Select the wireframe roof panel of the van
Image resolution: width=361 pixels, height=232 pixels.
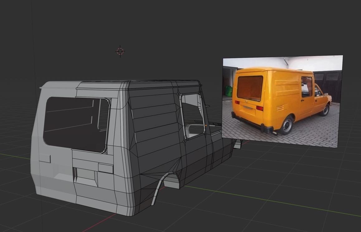click(139, 84)
